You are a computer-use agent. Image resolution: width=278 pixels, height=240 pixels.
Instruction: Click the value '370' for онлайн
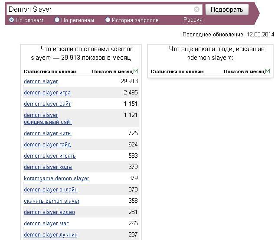133,189
